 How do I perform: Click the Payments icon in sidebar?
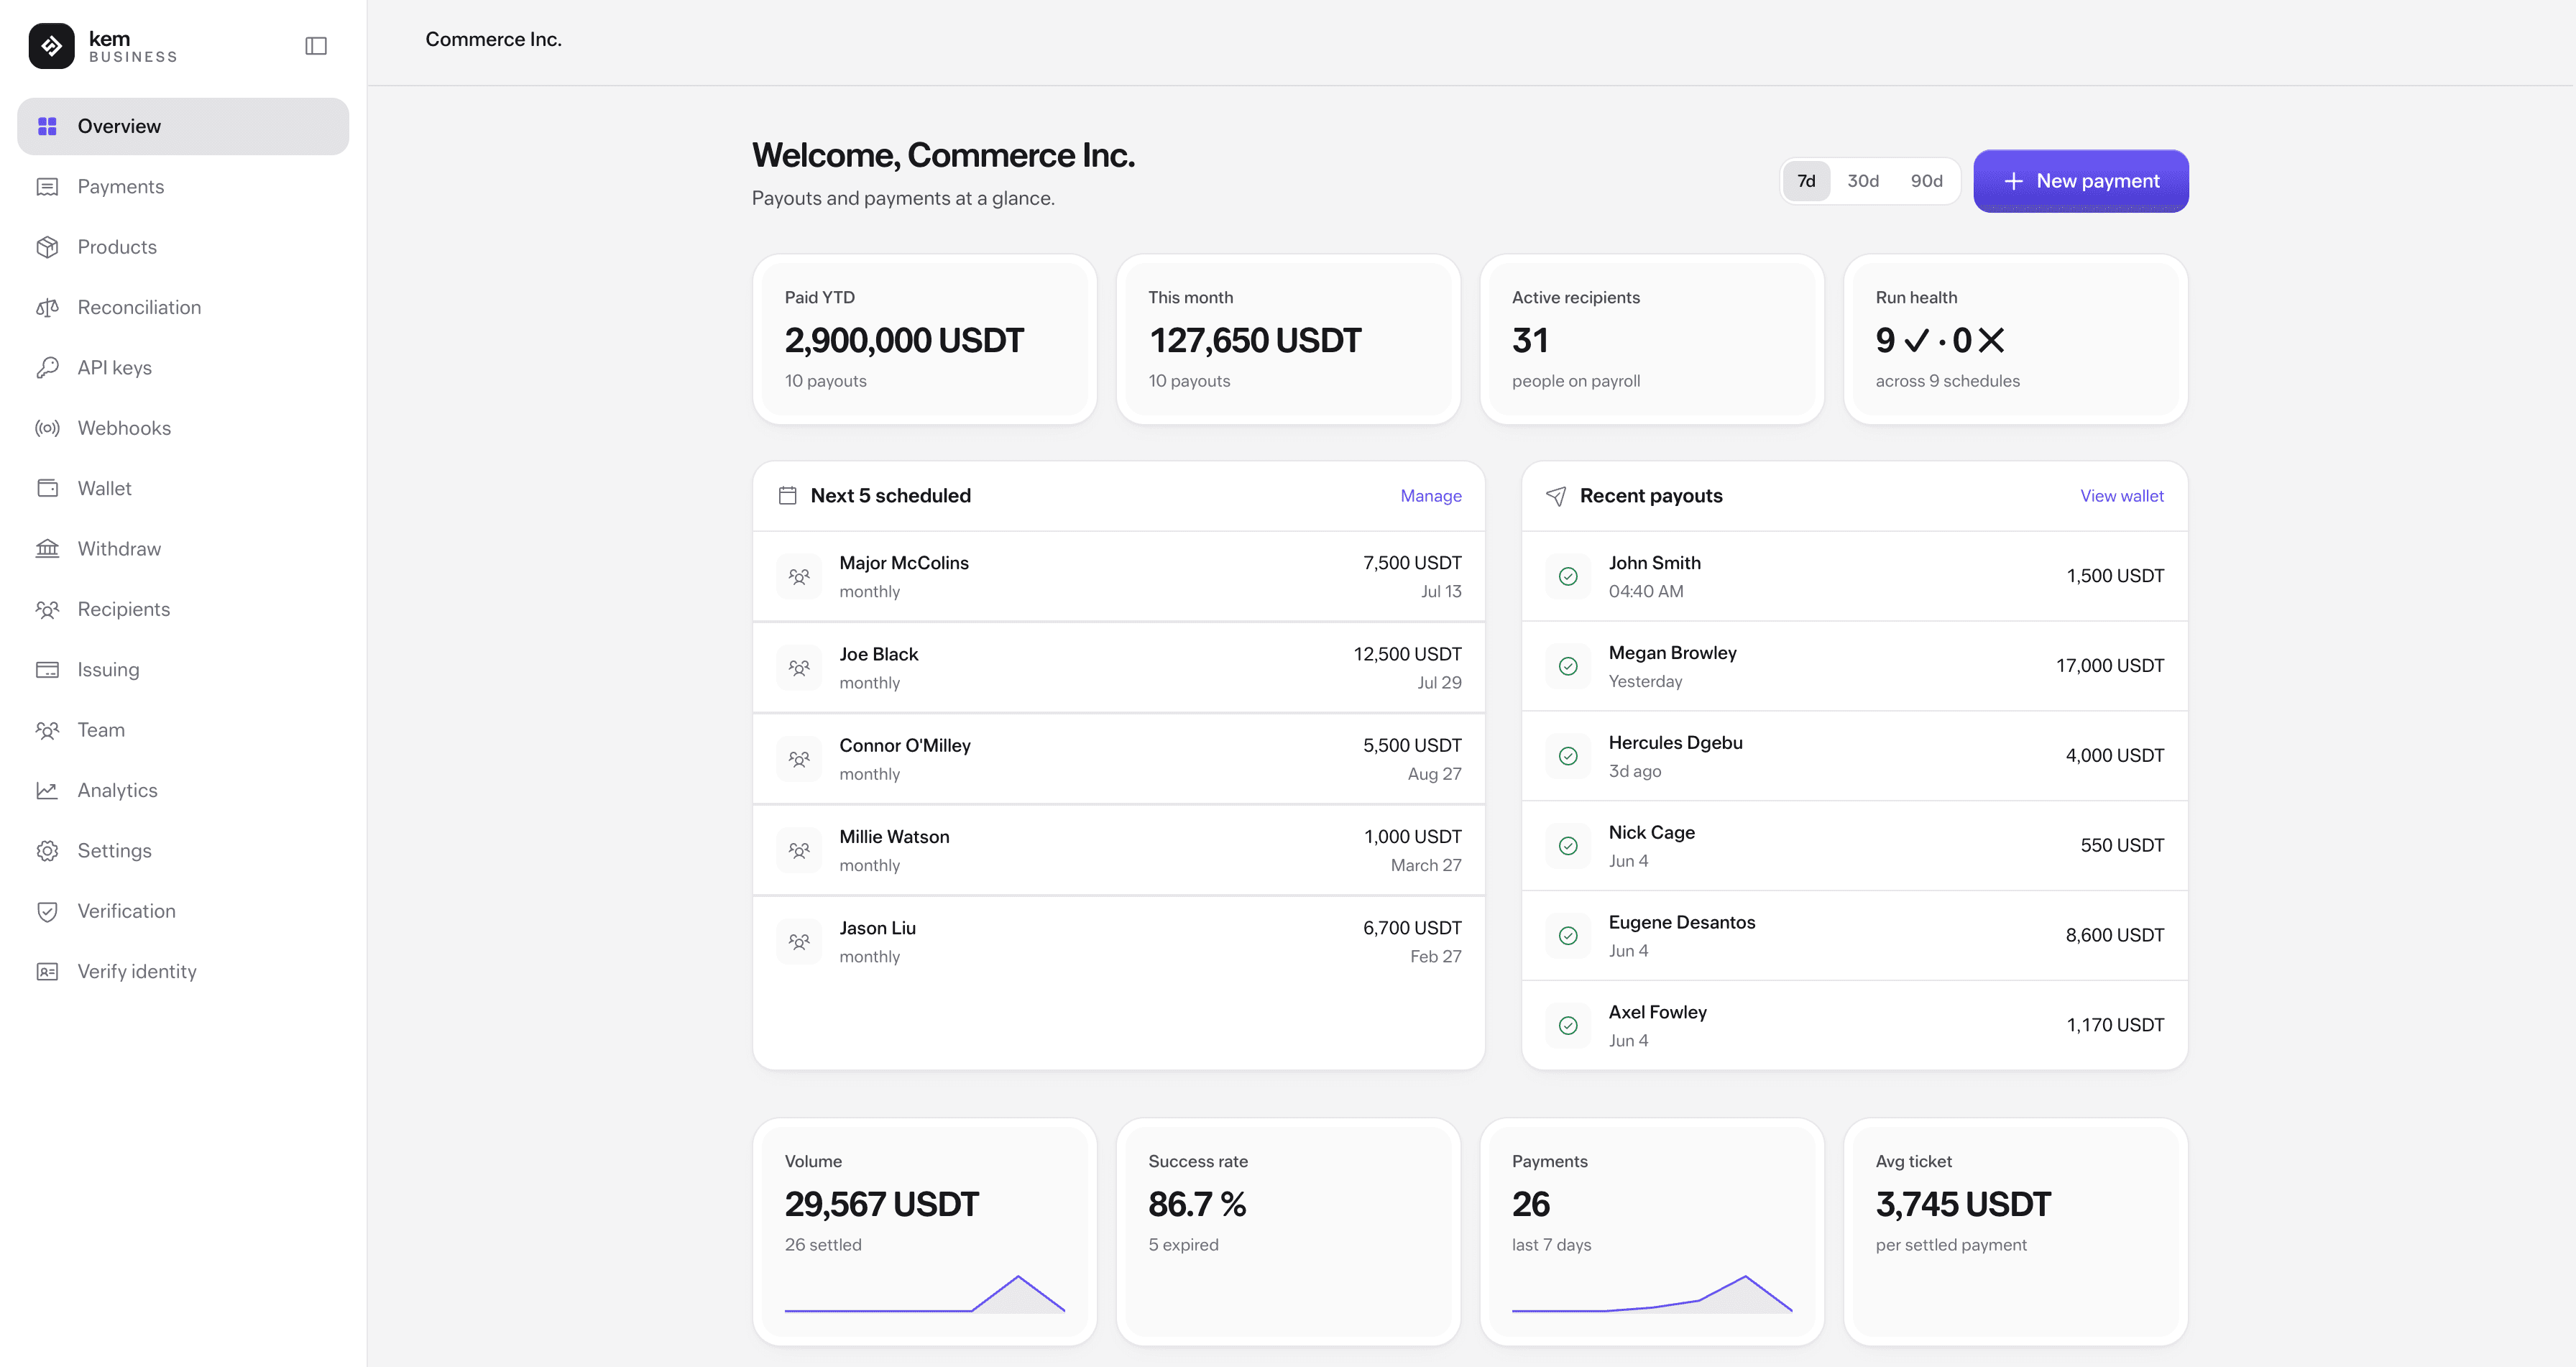click(47, 187)
